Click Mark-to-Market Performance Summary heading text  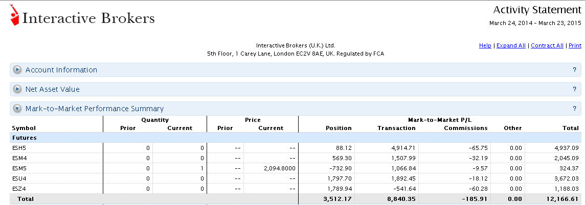point(95,109)
